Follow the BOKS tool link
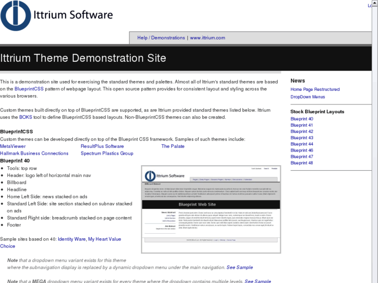Viewport: 378px width, 283px height. tap(25, 117)
